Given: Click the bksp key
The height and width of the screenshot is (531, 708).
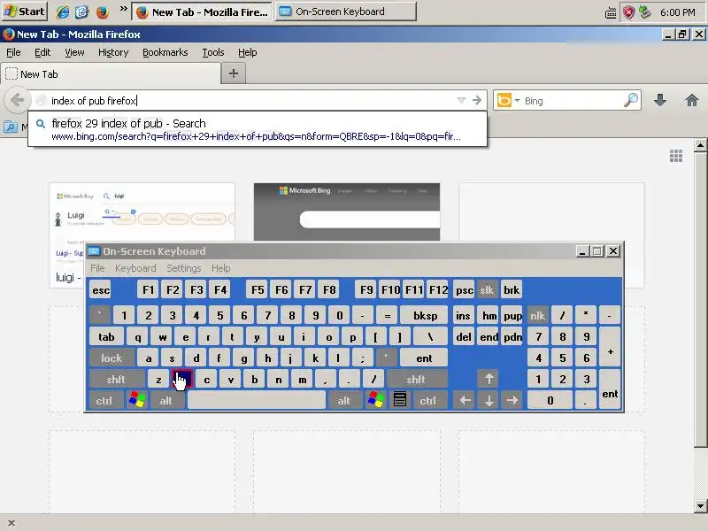Looking at the screenshot, I should pyautogui.click(x=425, y=316).
